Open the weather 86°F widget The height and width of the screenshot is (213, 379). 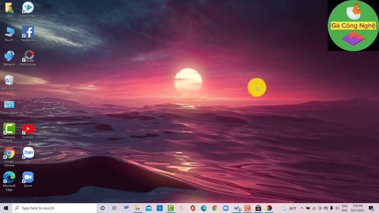click(x=290, y=208)
